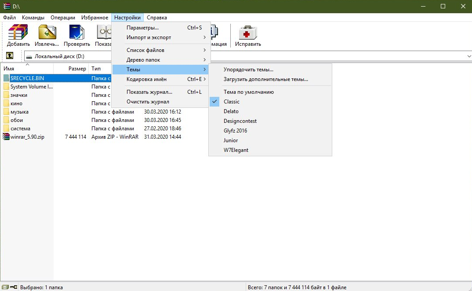
Task: Expand the Кодировка имён submenu
Action: point(160,79)
